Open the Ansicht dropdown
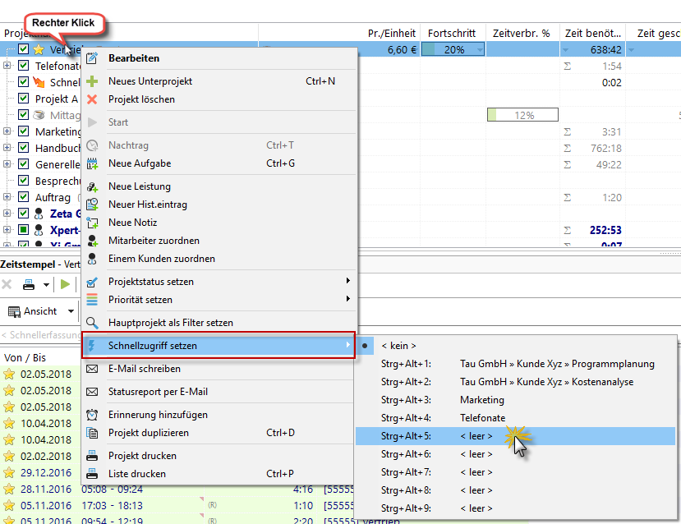Viewport: 681px width, 524px height. pos(41,311)
